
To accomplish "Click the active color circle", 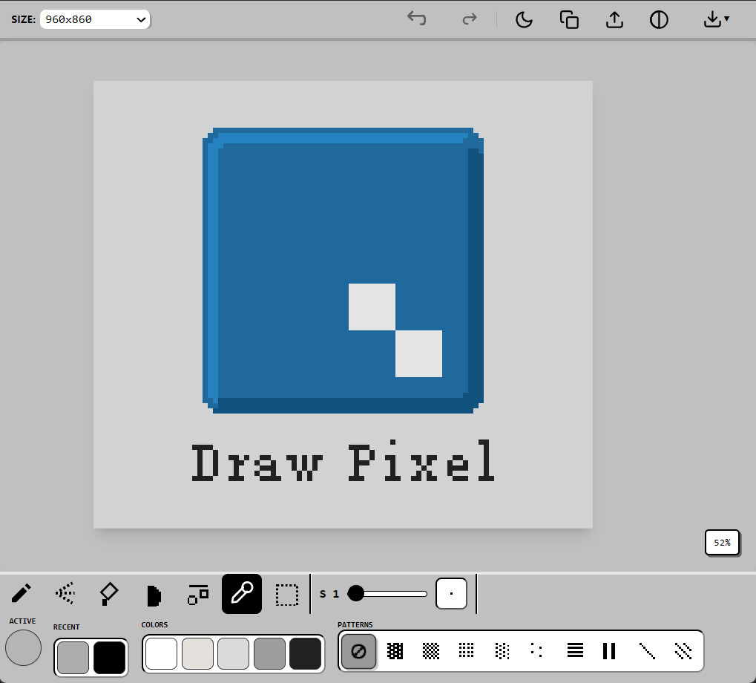I will pos(23,648).
